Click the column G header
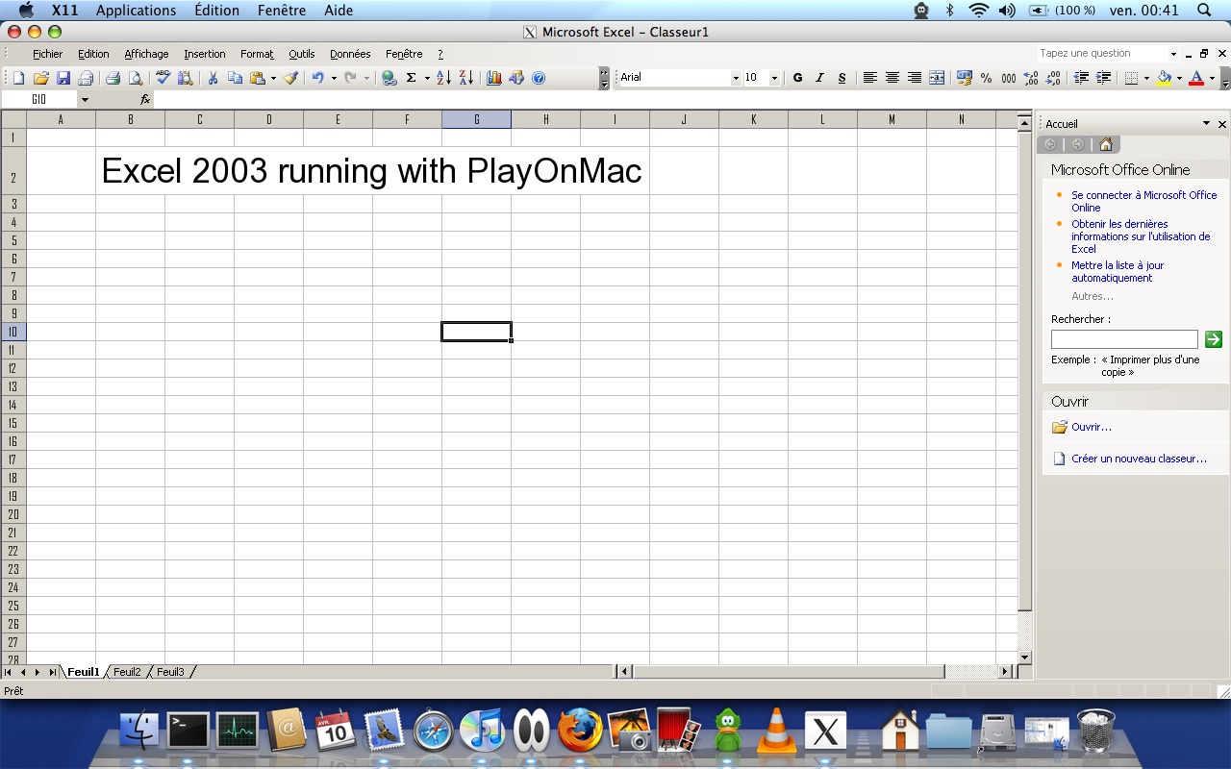The width and height of the screenshot is (1231, 769). pyautogui.click(x=477, y=119)
